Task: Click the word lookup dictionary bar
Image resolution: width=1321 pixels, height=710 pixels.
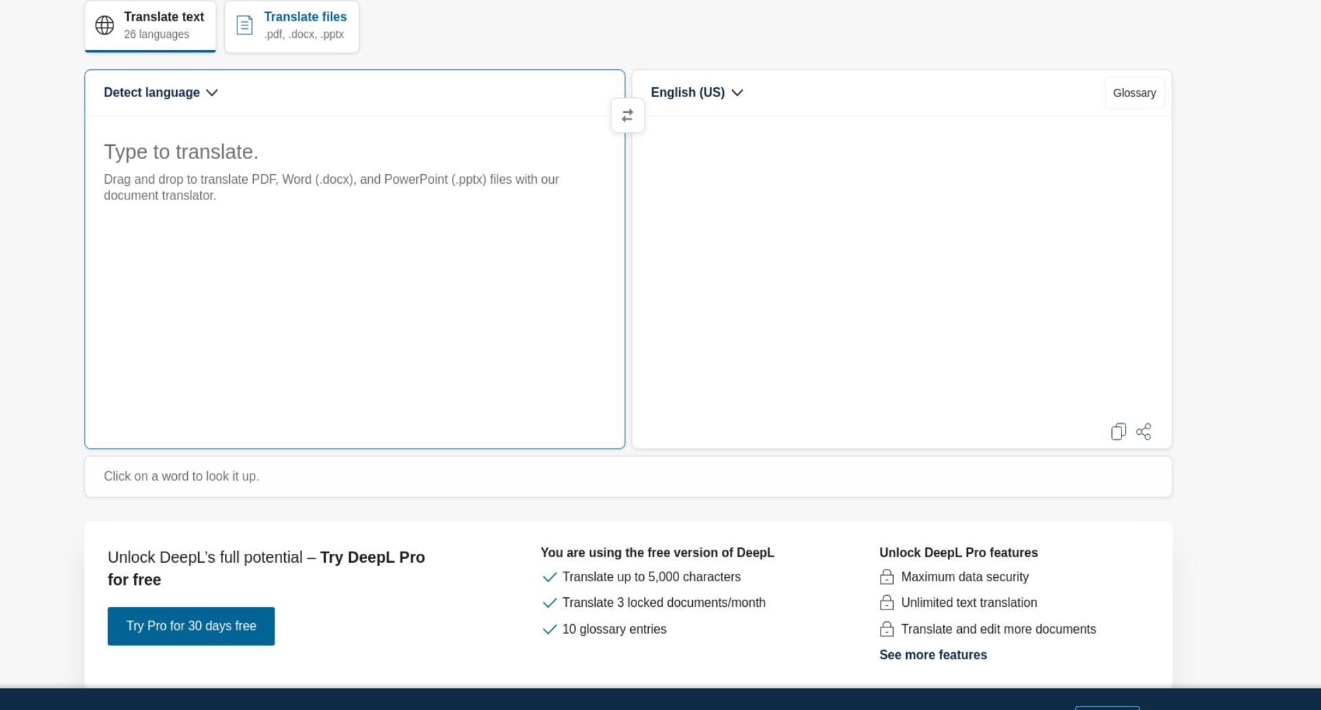Action: [628, 476]
